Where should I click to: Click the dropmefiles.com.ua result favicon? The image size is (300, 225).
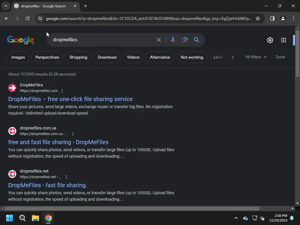(x=12, y=131)
